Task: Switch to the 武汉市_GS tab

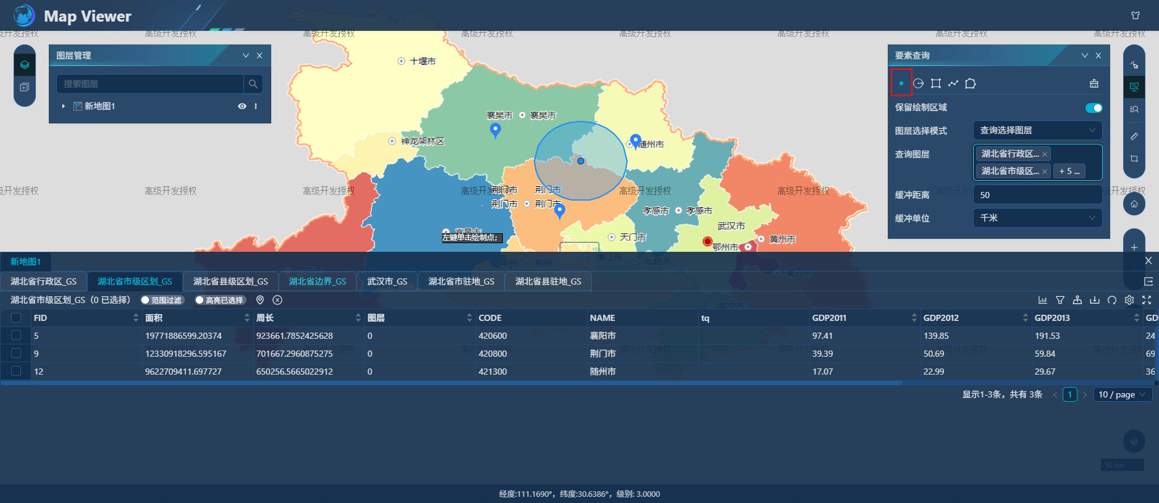Action: [x=387, y=281]
